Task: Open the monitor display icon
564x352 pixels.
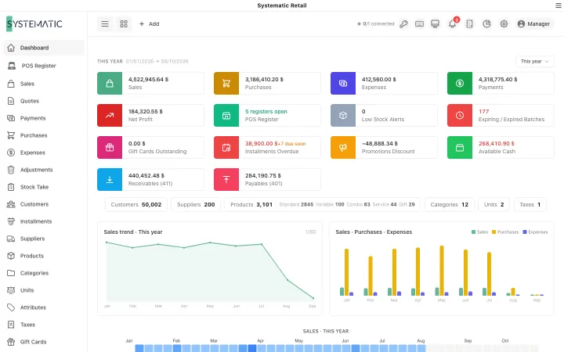Action: pyautogui.click(x=436, y=23)
